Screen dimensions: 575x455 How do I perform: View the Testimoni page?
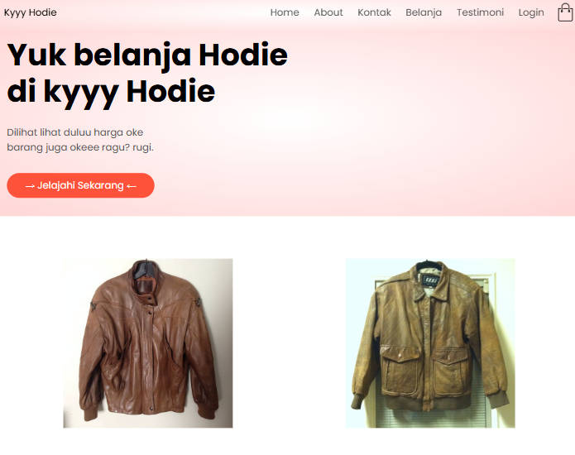[x=480, y=12]
